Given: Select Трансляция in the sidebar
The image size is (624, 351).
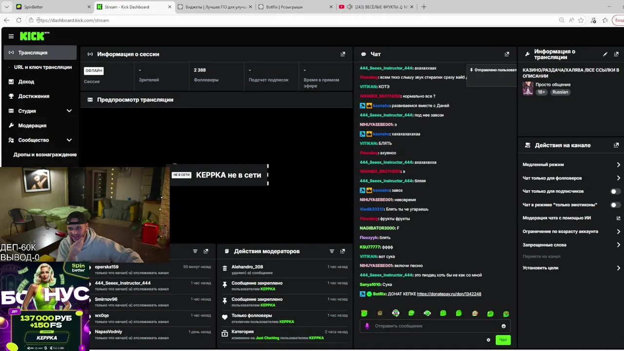Looking at the screenshot, I should coord(40,52).
